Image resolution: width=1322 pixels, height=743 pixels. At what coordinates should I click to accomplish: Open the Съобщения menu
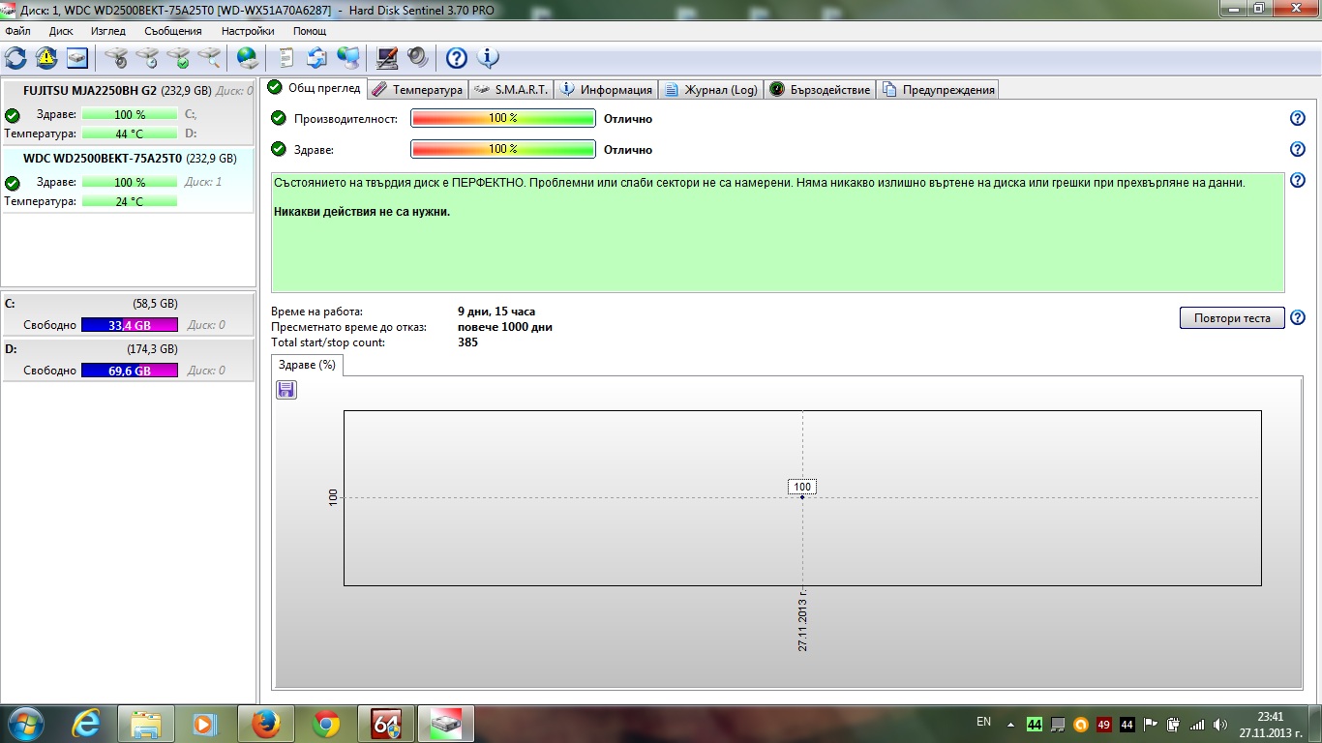point(173,31)
